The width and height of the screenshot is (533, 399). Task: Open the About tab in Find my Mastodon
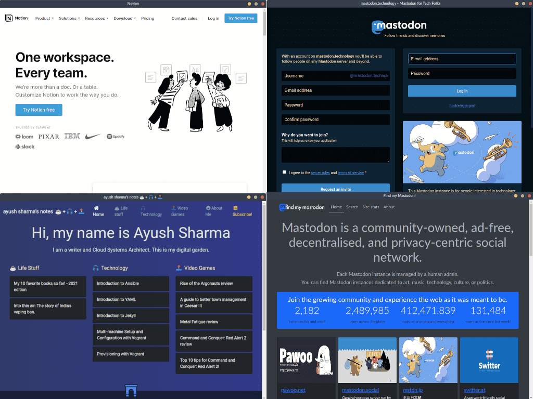point(389,207)
